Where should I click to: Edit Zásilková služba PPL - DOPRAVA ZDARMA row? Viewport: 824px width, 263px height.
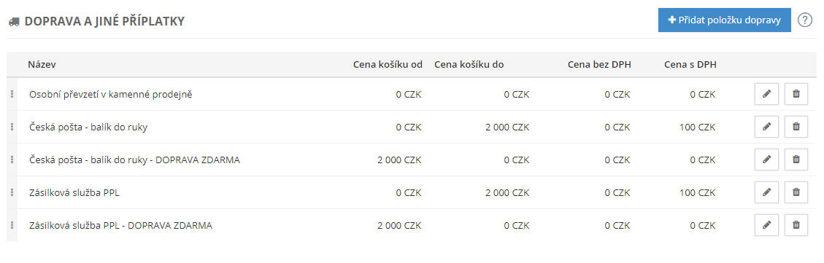pyautogui.click(x=766, y=225)
